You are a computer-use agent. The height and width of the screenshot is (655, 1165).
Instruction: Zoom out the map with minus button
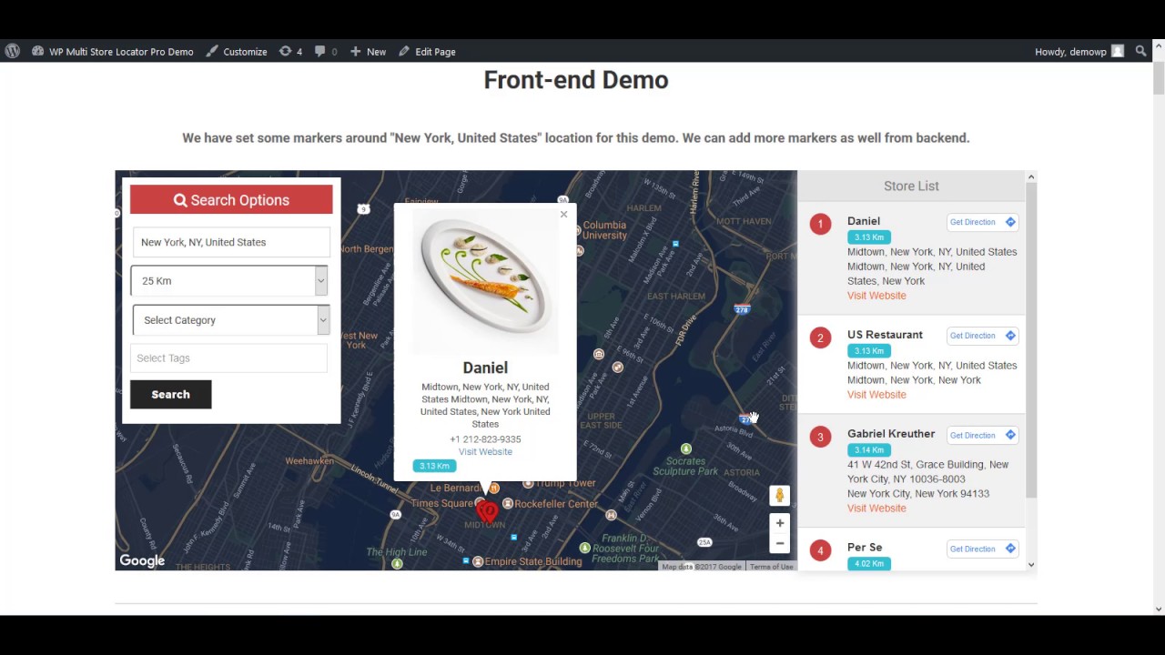point(779,543)
